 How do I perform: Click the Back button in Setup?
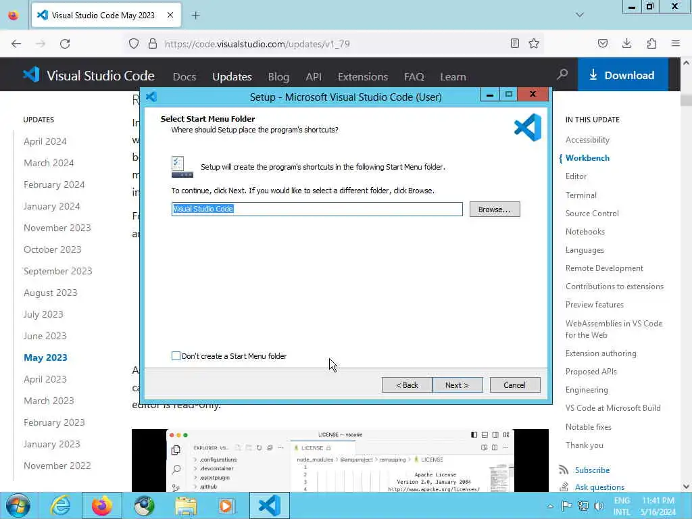[407, 385]
